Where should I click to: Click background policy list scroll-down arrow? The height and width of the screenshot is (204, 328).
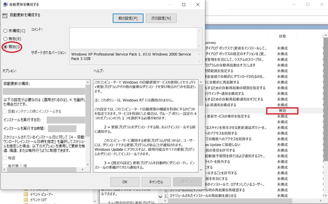(325, 195)
